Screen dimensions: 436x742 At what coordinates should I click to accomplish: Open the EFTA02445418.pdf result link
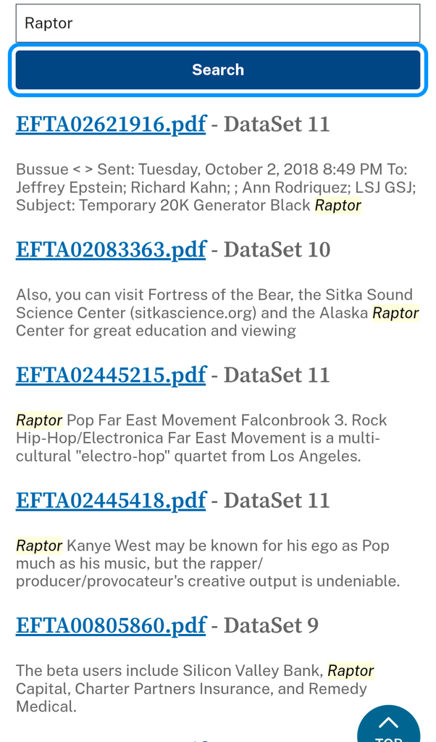111,500
